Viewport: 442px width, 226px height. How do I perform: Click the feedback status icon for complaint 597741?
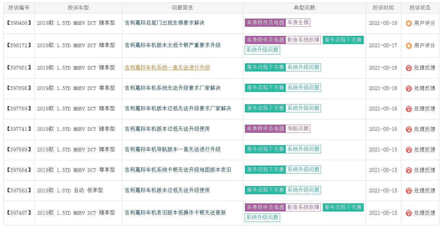tap(409, 129)
